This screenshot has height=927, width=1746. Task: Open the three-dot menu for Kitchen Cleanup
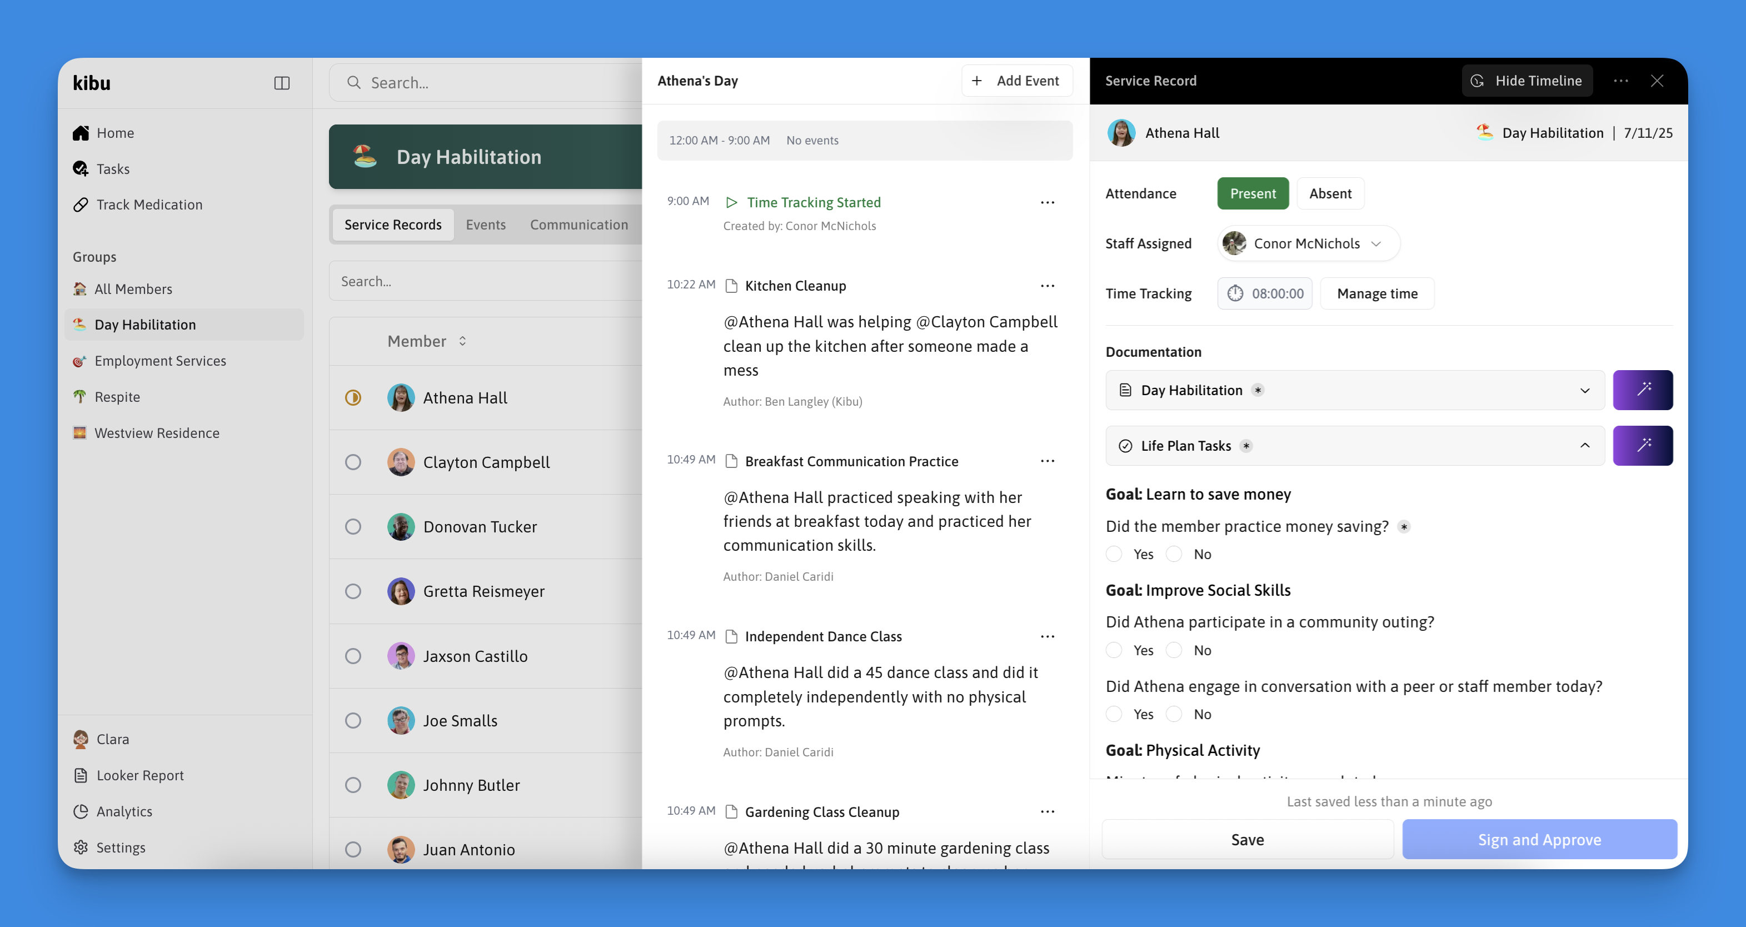[x=1047, y=285]
